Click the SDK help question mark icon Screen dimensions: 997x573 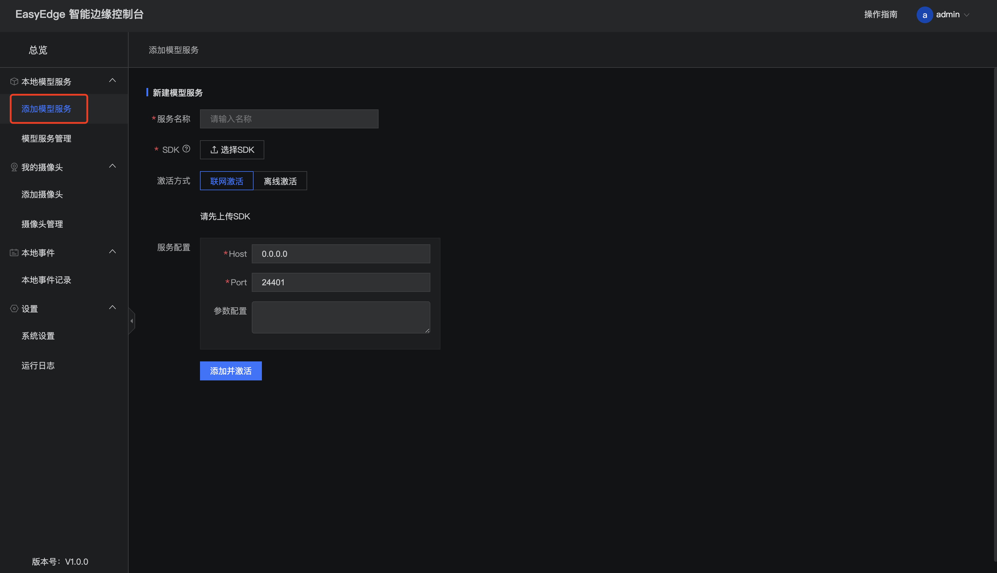[186, 149]
